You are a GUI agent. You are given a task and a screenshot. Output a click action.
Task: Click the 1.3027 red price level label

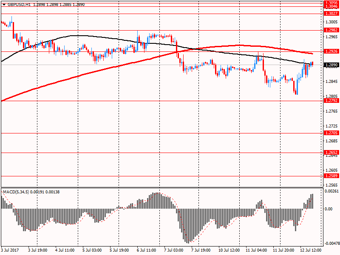click(331, 14)
